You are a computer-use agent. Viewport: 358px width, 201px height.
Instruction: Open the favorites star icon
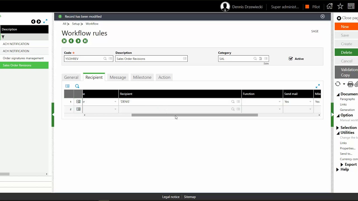click(x=340, y=6)
